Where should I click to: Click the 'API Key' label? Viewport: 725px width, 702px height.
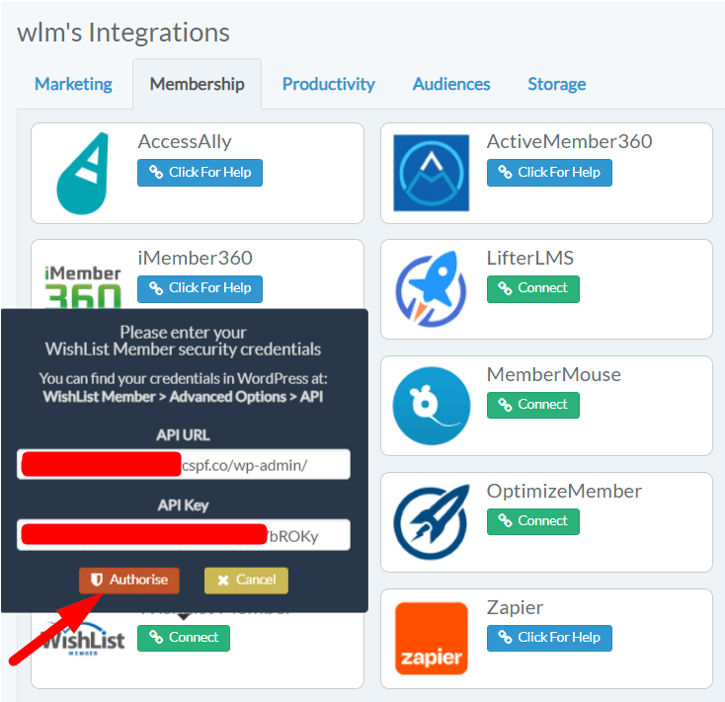click(x=183, y=506)
